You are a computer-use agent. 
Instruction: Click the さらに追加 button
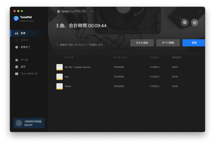(x=142, y=43)
